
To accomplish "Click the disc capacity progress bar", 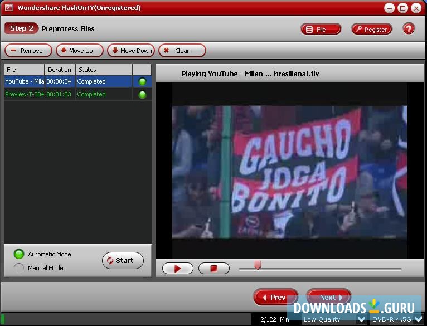I will pos(126,319).
